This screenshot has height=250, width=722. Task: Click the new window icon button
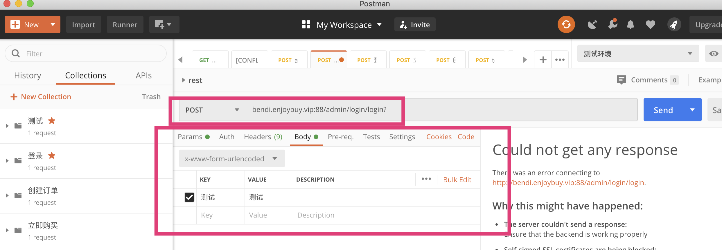[x=164, y=24]
